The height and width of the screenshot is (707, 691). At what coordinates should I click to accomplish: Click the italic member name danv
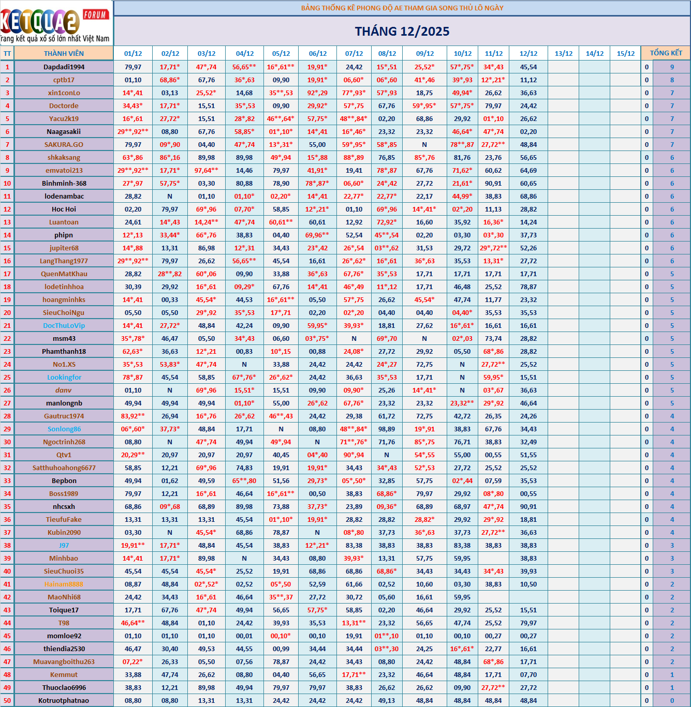pyautogui.click(x=64, y=390)
